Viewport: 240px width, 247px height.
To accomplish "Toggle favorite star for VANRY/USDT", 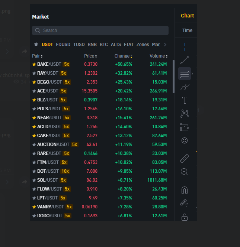I will (x=34, y=207).
